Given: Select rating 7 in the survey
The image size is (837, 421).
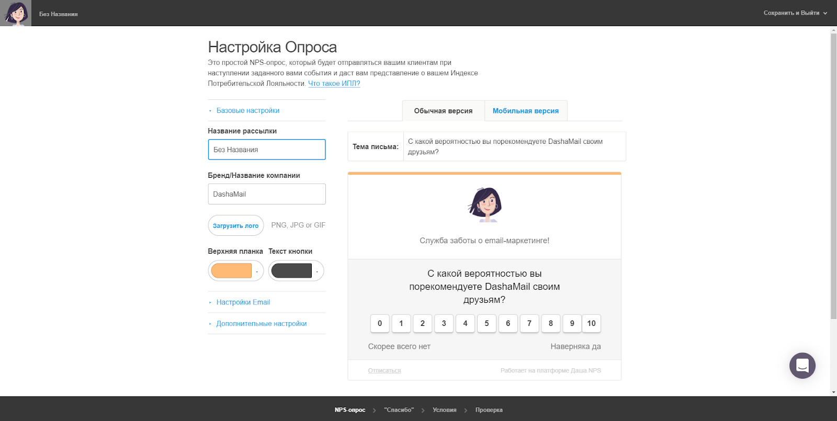Looking at the screenshot, I should click(529, 323).
